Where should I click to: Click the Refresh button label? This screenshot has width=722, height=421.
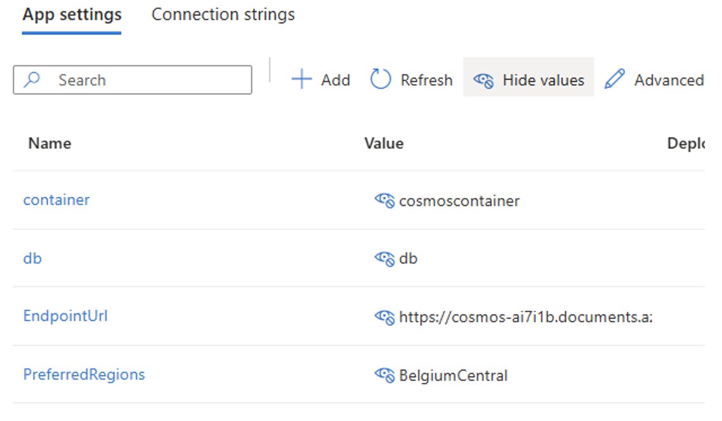coord(426,80)
